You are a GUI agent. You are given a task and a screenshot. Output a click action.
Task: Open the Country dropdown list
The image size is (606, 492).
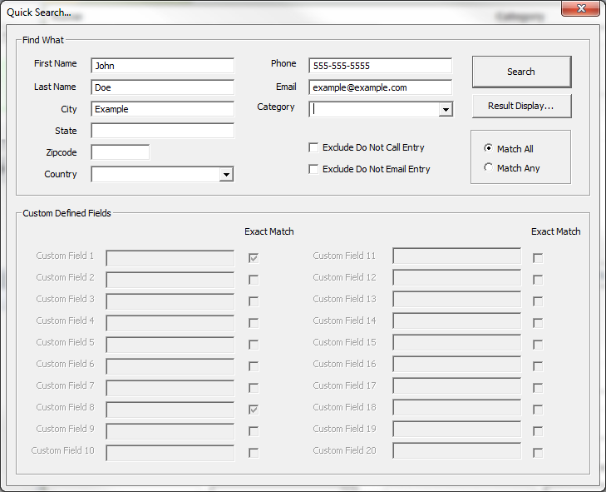[226, 175]
